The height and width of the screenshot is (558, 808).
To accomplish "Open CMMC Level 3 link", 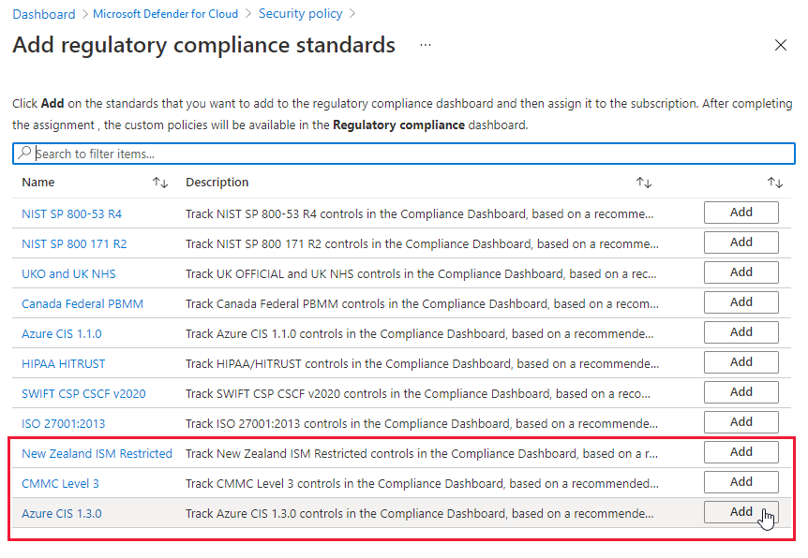I will (x=60, y=483).
